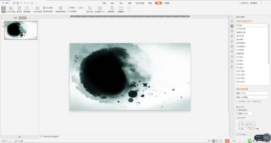Click the transition list scrollbar
Image resolution: width=271 pixels, height=143 pixels.
269,44
